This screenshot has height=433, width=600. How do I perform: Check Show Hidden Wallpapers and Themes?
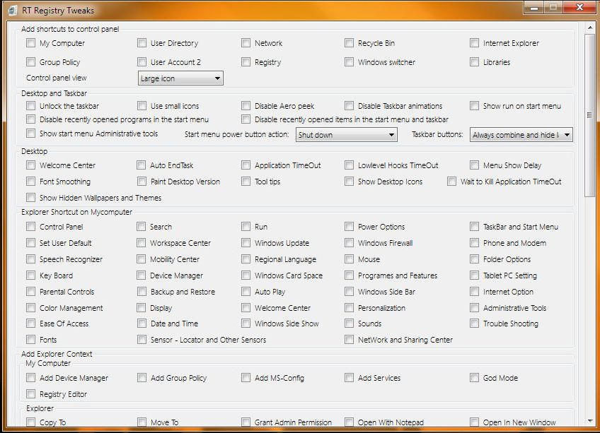30,198
